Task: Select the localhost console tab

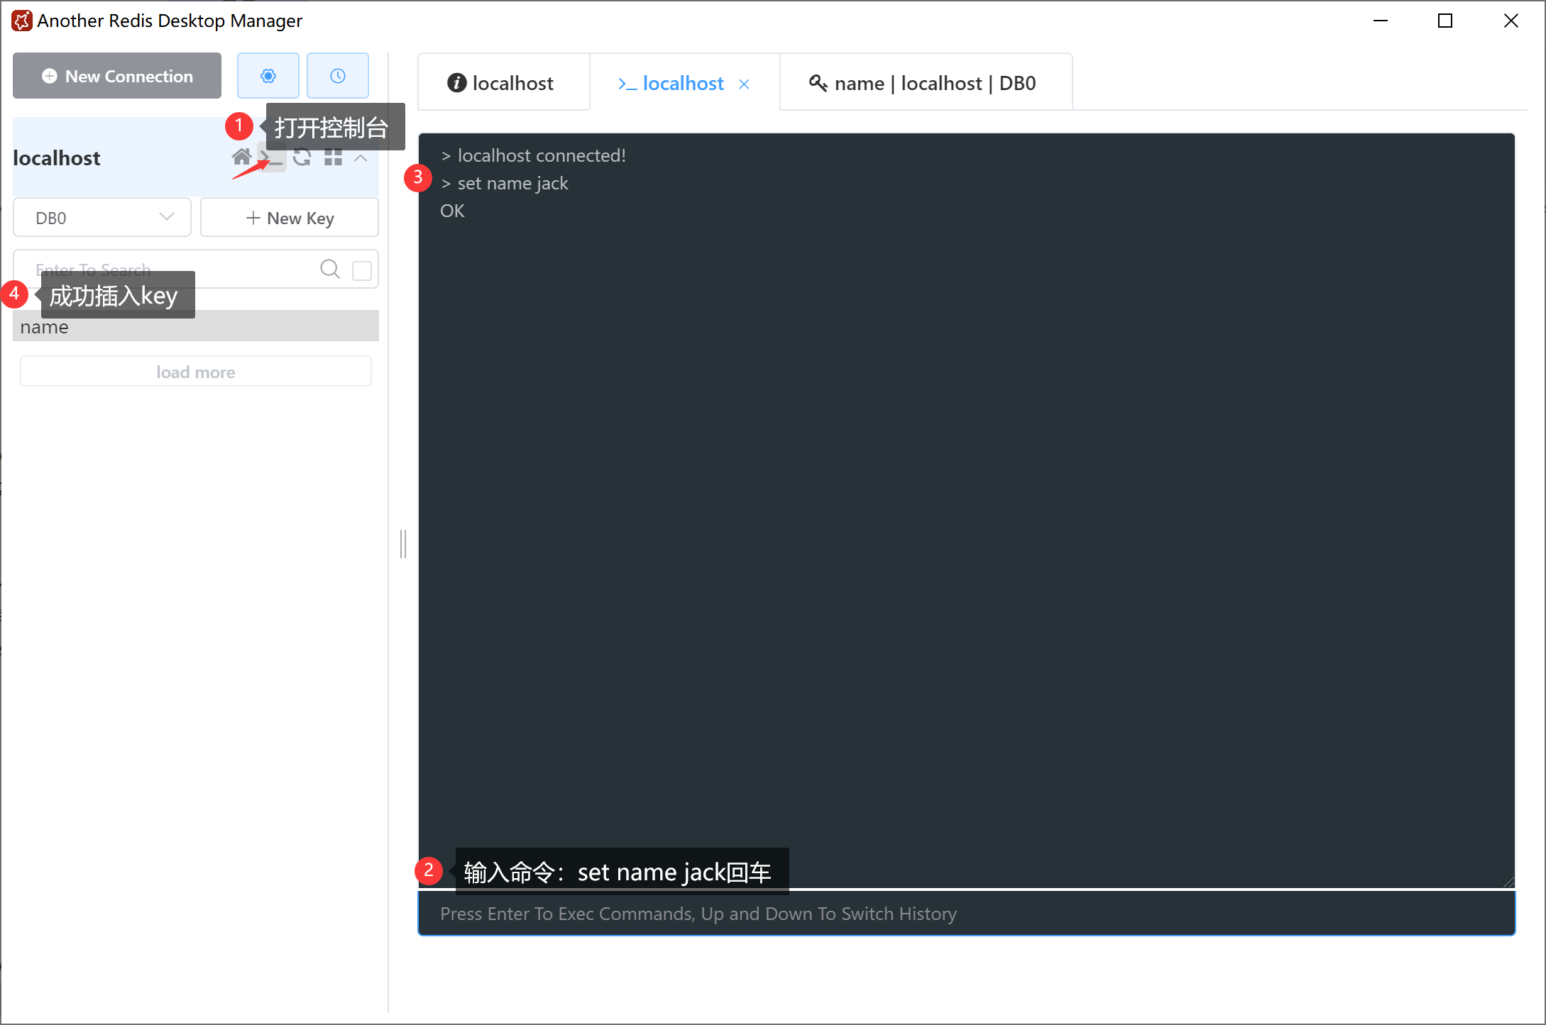Action: pyautogui.click(x=671, y=84)
